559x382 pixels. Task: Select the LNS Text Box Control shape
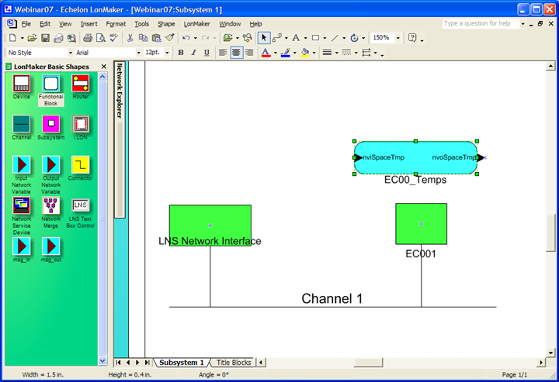[81, 205]
